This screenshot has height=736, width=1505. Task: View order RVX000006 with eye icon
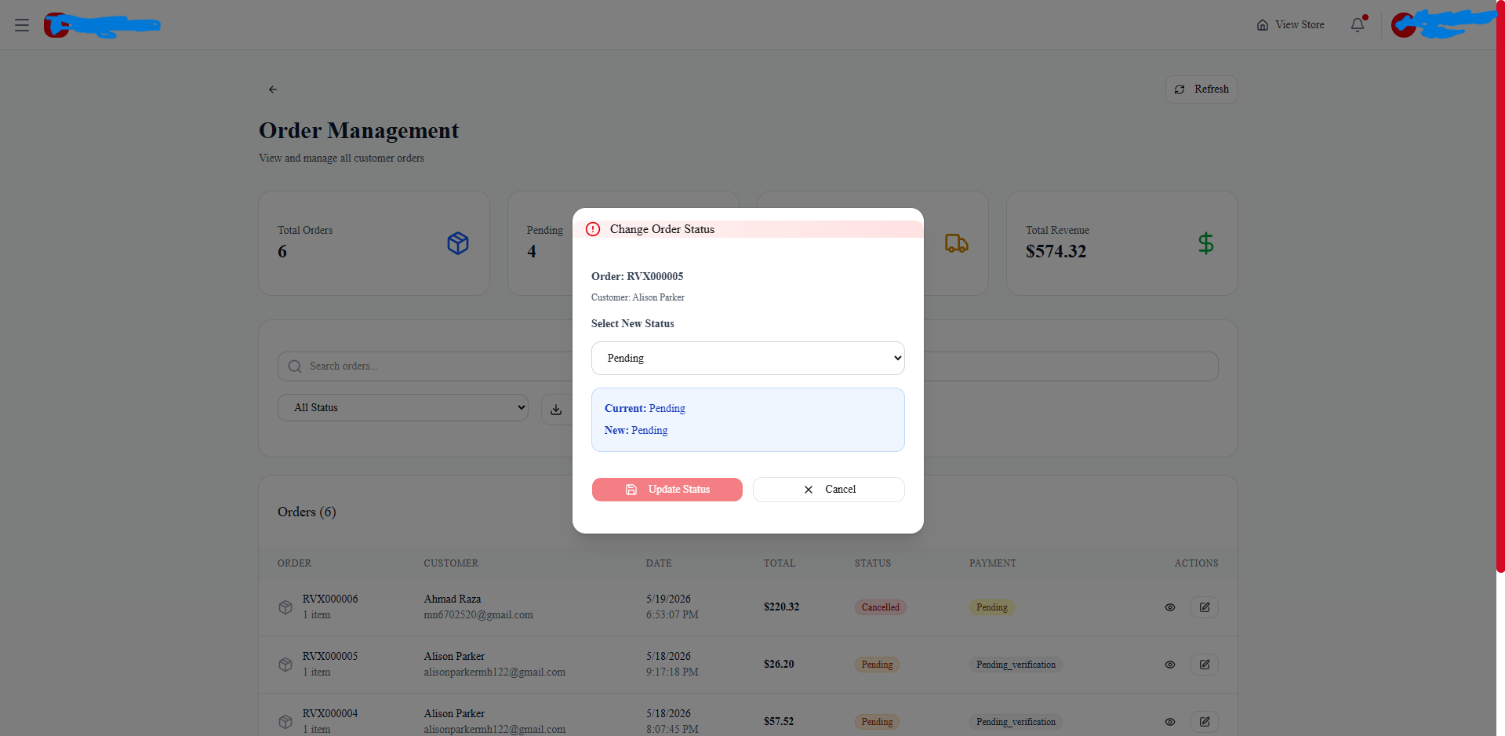(x=1169, y=607)
